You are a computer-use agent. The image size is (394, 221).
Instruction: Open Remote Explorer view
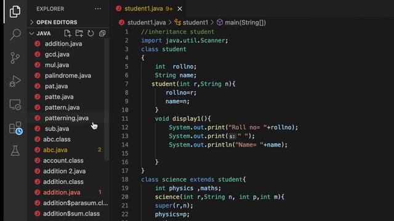tap(15, 104)
